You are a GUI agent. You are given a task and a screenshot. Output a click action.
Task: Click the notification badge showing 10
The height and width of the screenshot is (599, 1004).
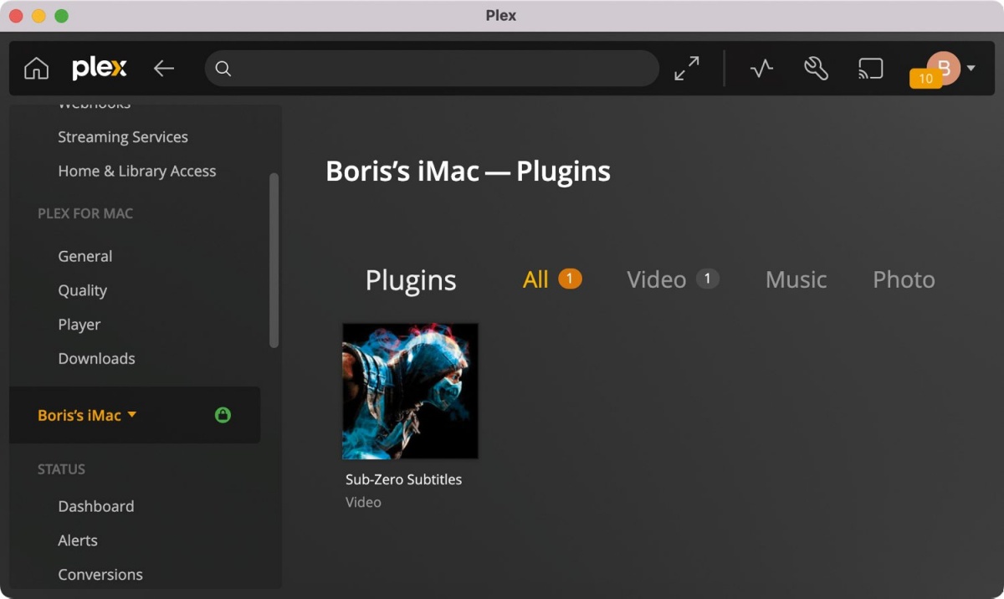click(926, 79)
